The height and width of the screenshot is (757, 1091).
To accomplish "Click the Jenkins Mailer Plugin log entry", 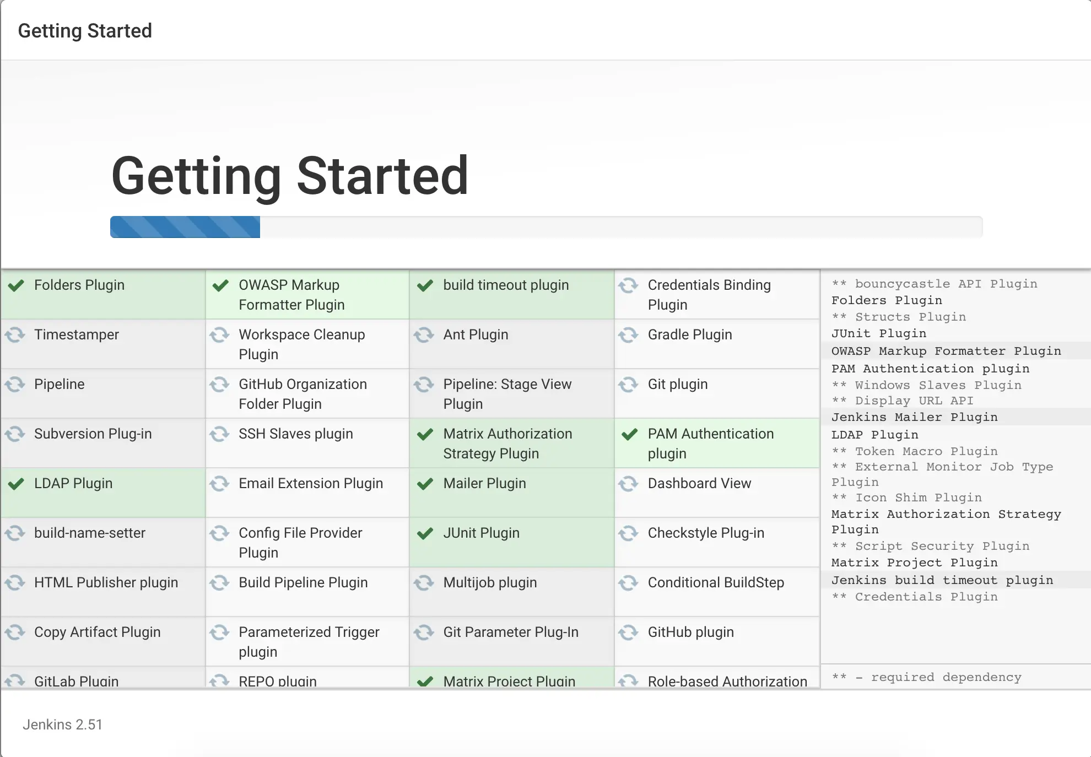I will 914,417.
